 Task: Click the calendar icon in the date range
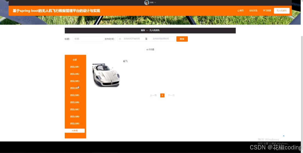(x=120, y=39)
